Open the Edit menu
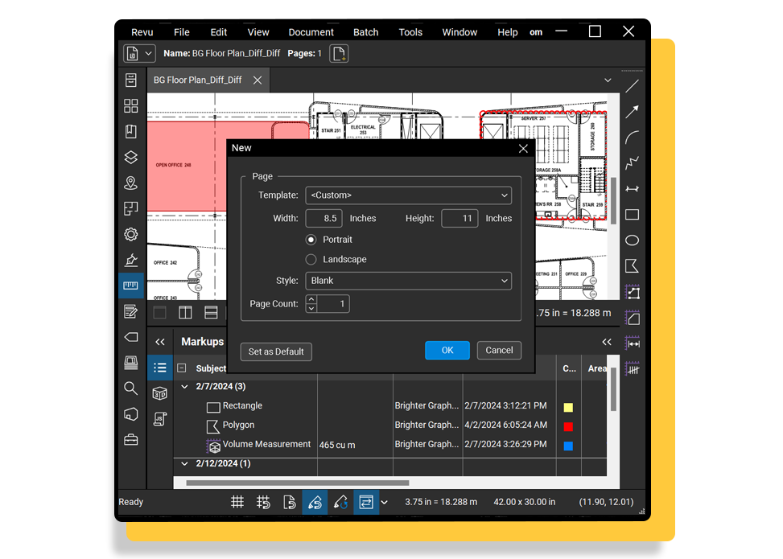Screen dimensions: 783x559 click(x=219, y=32)
